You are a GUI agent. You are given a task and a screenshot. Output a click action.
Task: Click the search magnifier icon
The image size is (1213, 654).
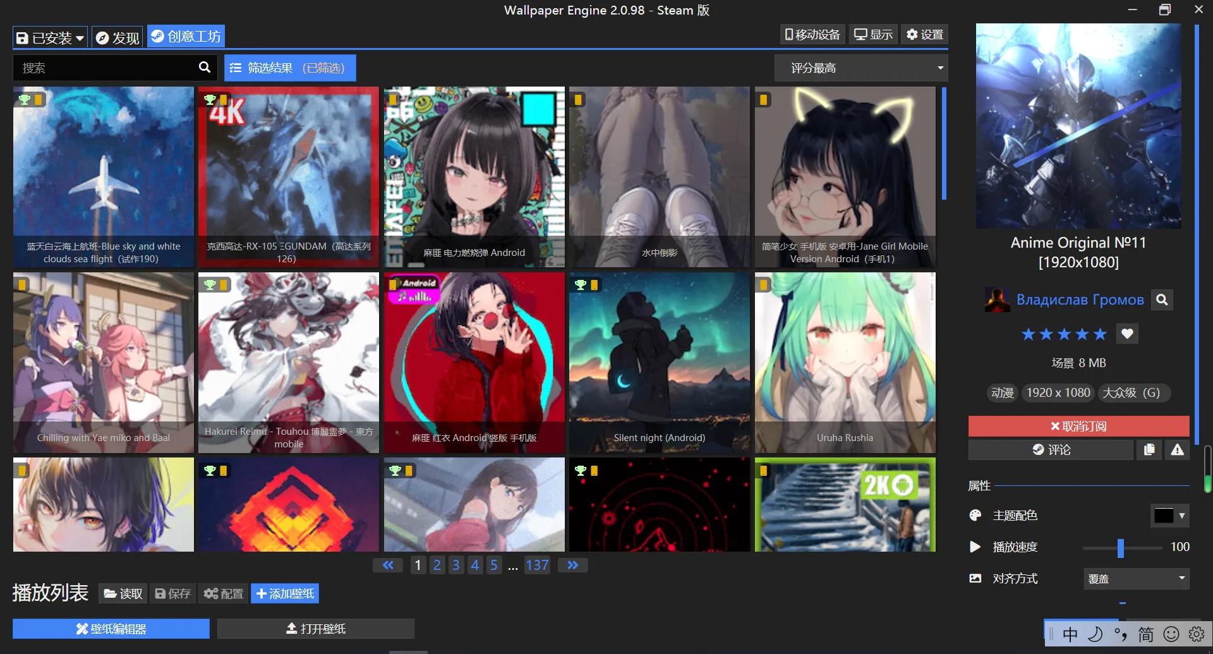[x=205, y=67]
